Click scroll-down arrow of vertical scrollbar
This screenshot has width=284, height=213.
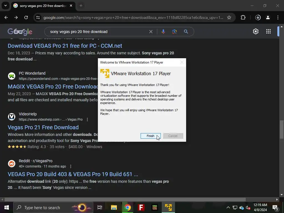[282, 195]
